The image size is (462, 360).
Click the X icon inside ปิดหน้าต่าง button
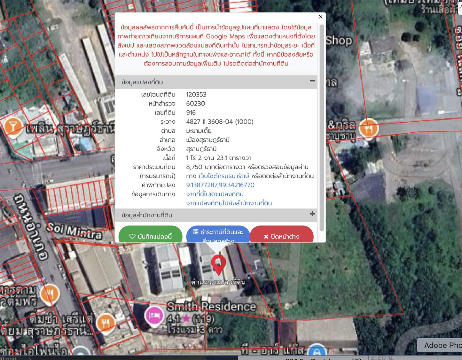pyautogui.click(x=266, y=237)
